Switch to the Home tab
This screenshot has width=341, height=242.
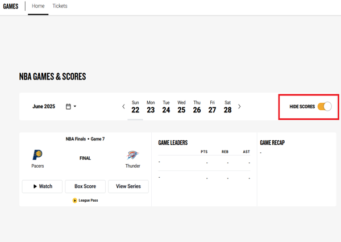(38, 6)
